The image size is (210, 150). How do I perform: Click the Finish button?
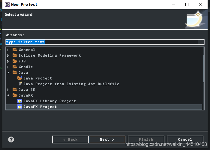click(146, 139)
